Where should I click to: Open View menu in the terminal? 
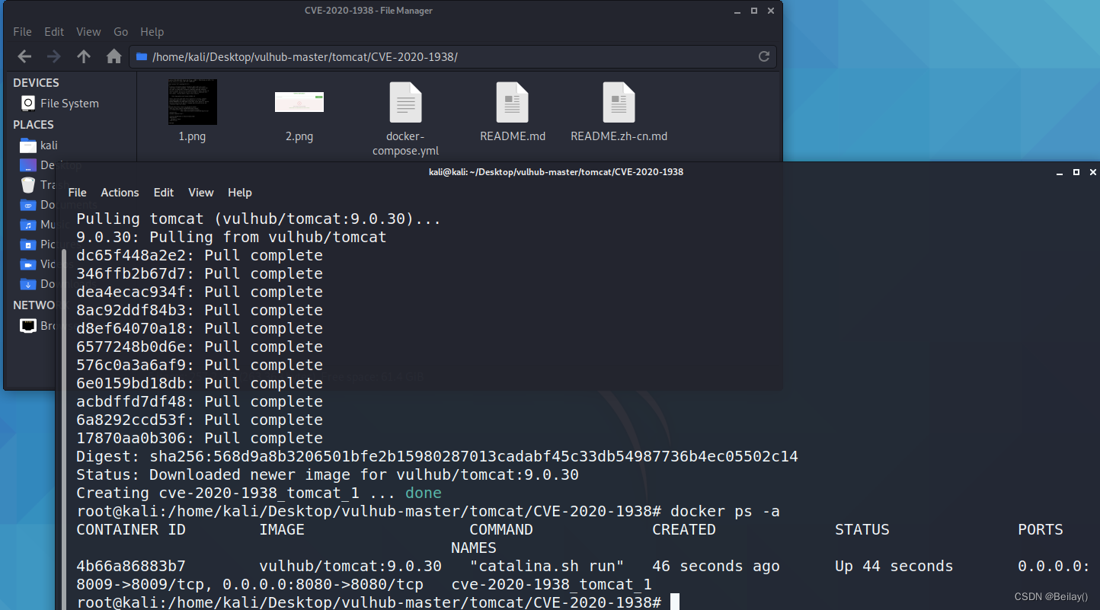coord(201,193)
